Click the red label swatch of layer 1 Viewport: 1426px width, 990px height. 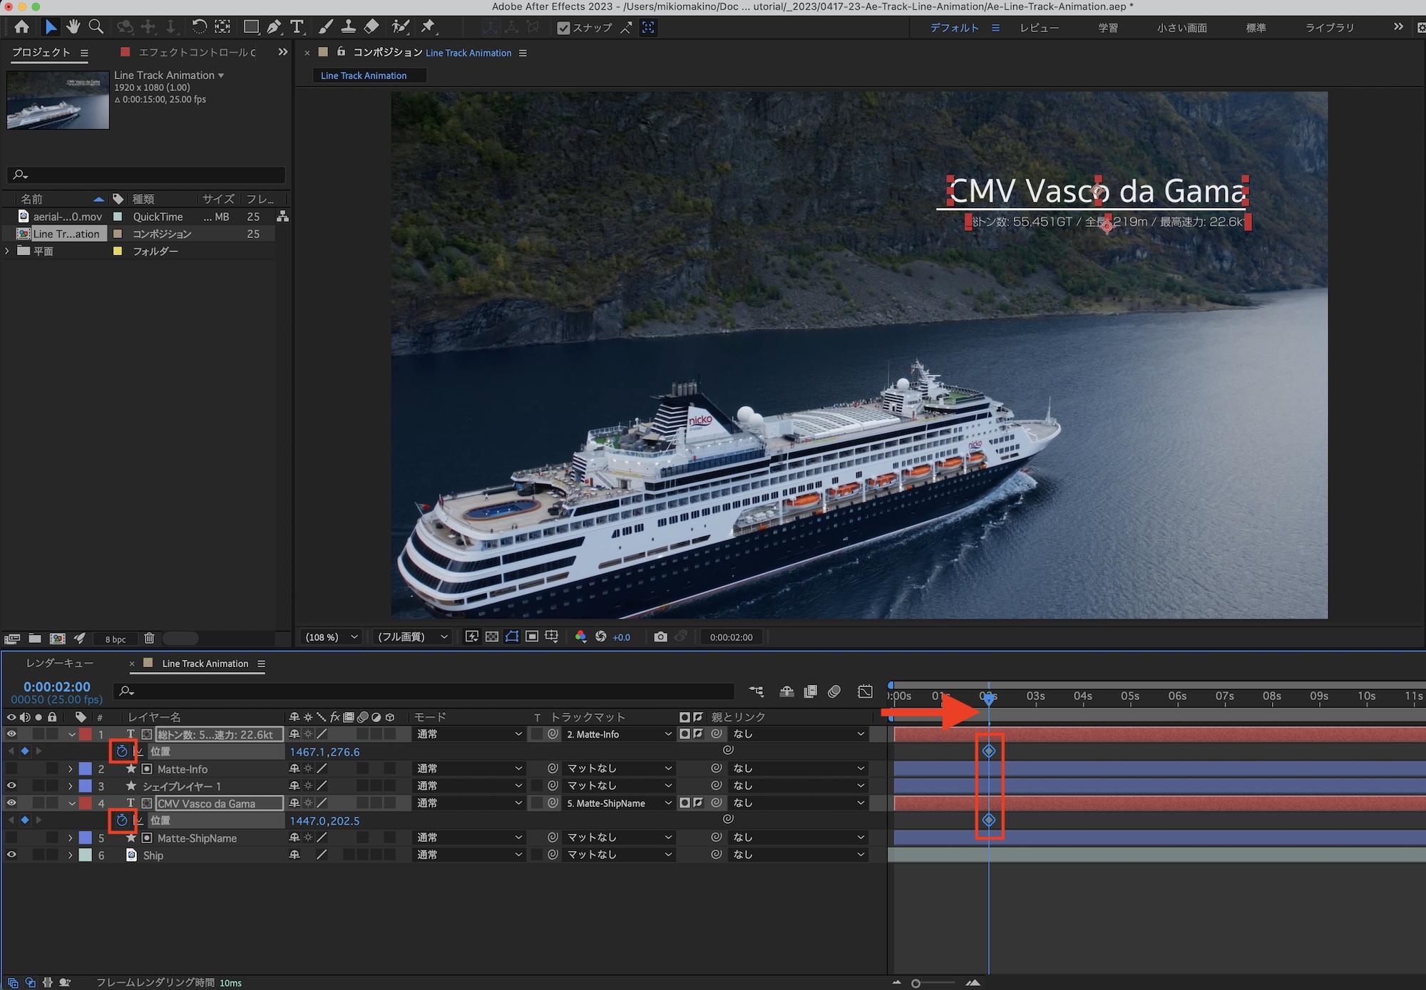pyautogui.click(x=86, y=734)
